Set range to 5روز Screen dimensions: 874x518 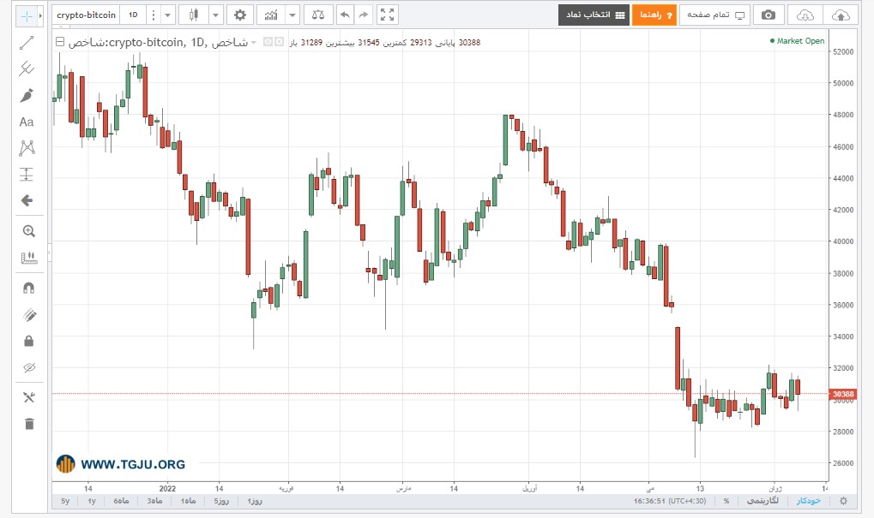(x=221, y=501)
